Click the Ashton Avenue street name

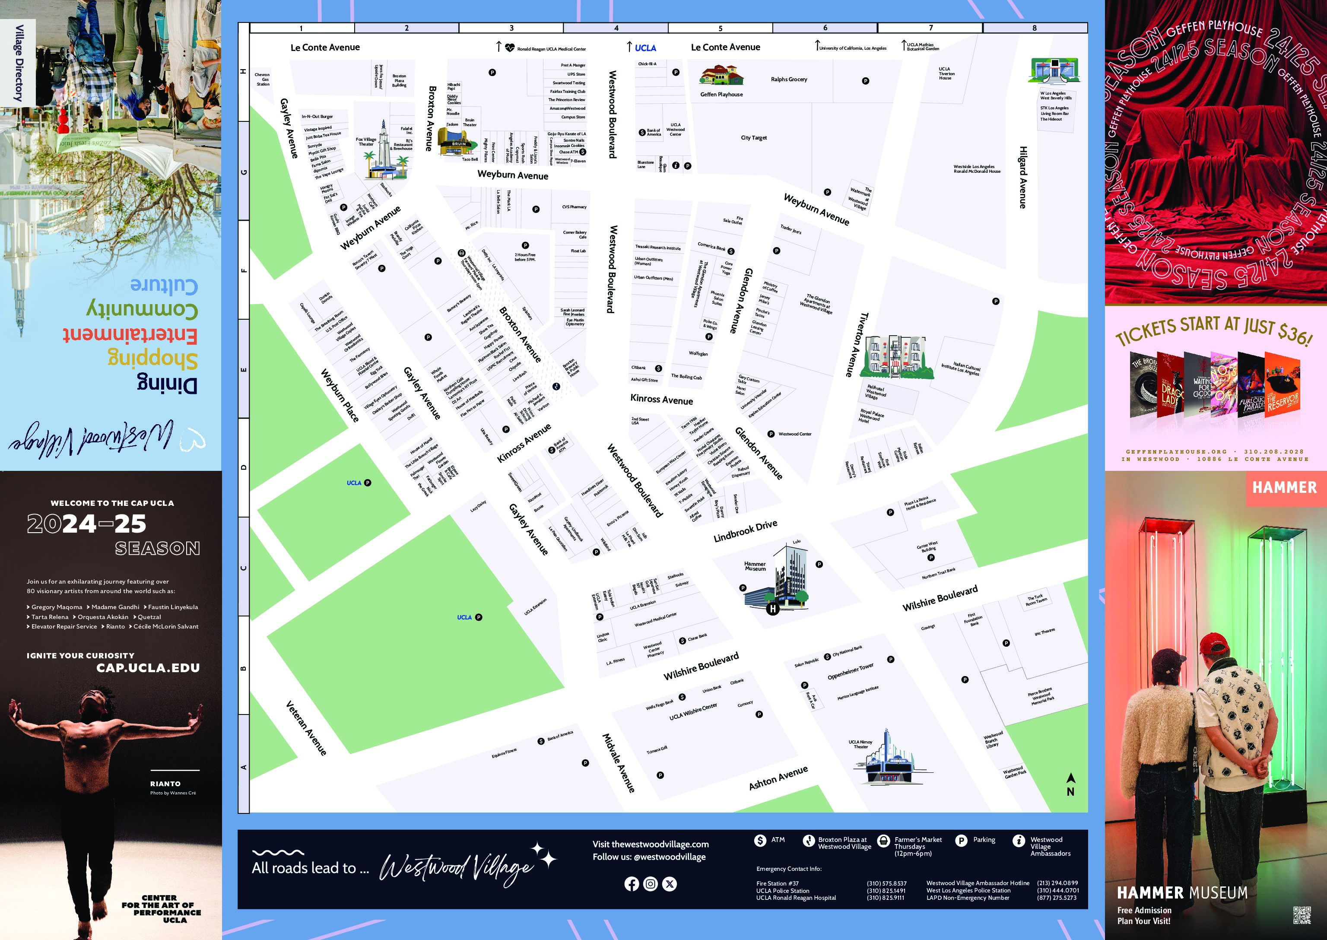pyautogui.click(x=778, y=778)
